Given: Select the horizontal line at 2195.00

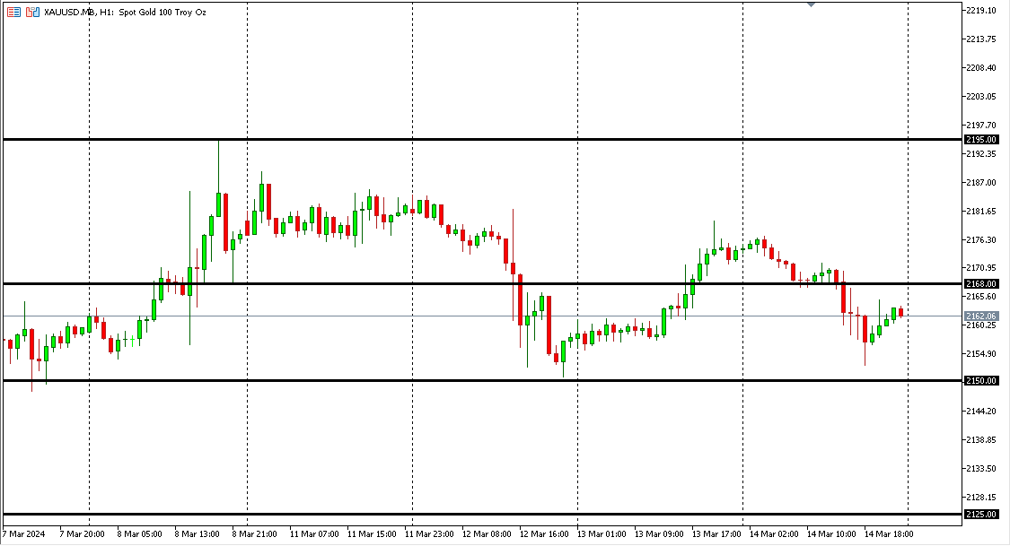Looking at the screenshot, I should 483,140.
